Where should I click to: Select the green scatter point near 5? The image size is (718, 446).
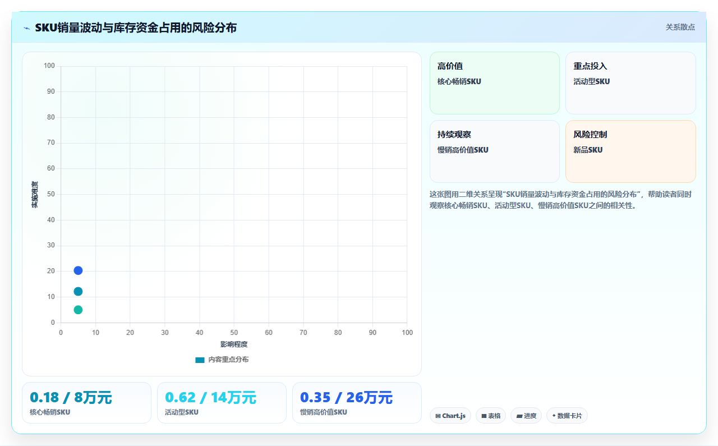pos(78,310)
